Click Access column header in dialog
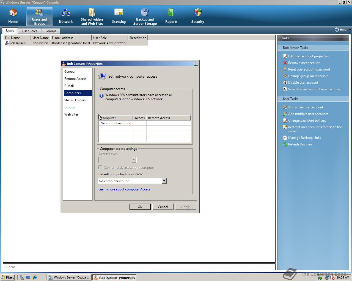This screenshot has height=281, width=352. tap(140, 118)
